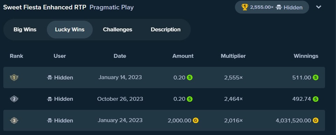Click the rank 1 gold badge
This screenshot has height=135, width=336.
(14, 78)
